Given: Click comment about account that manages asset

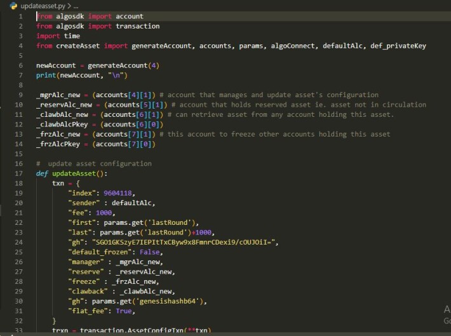Looking at the screenshot, I should pos(269,95).
